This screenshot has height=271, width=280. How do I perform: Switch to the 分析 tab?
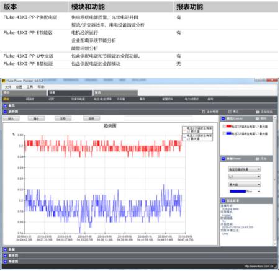pyautogui.click(x=70, y=92)
